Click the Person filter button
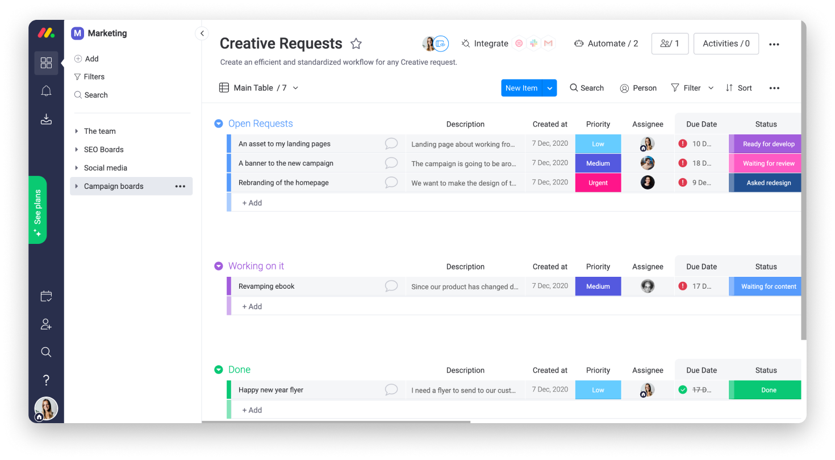This screenshot has width=835, height=460. pos(638,88)
